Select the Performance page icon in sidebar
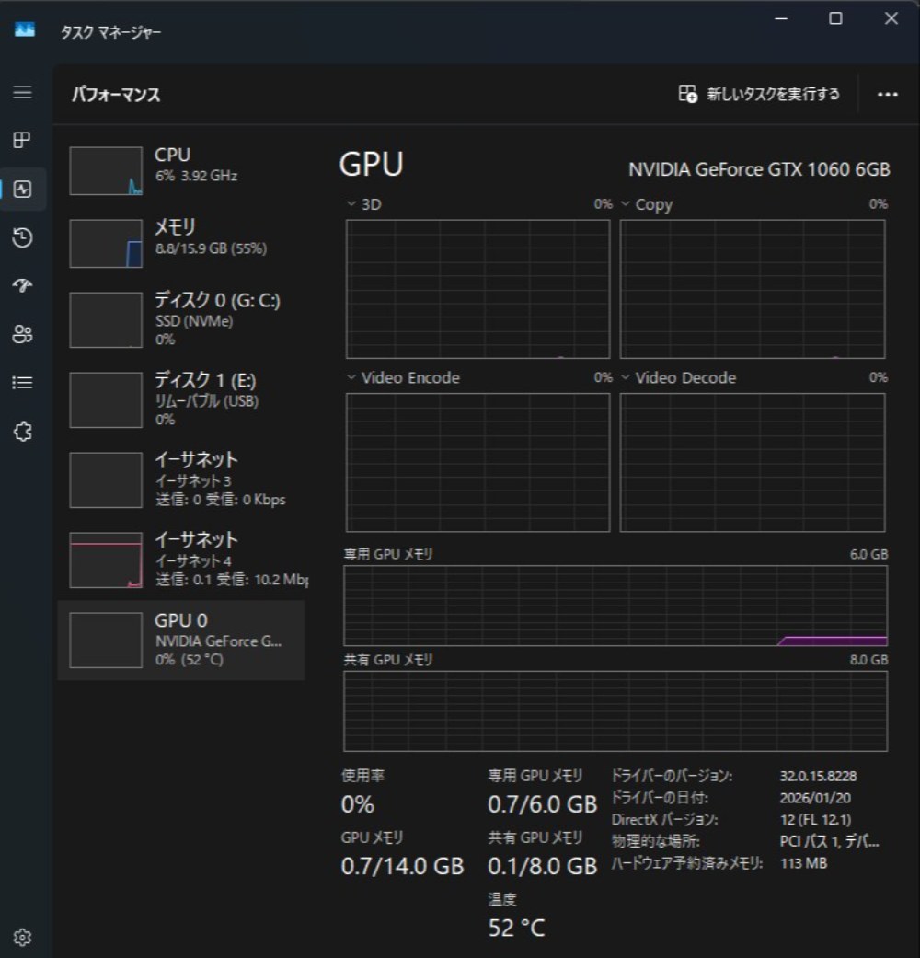This screenshot has width=920, height=958. pos(23,189)
